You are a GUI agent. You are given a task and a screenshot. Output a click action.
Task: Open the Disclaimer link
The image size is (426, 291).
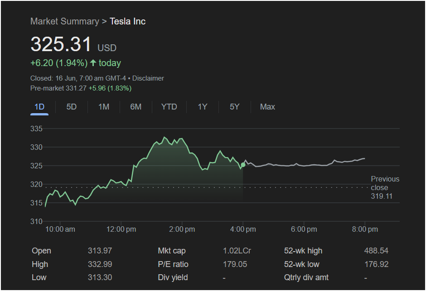tap(148, 78)
